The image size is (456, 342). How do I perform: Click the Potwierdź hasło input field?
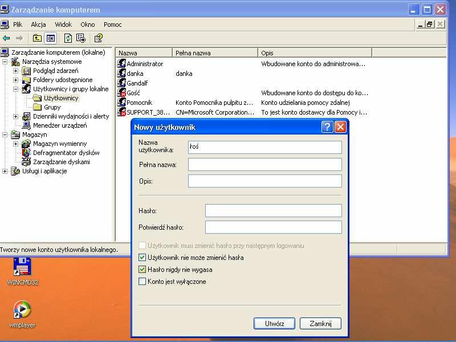(x=274, y=227)
